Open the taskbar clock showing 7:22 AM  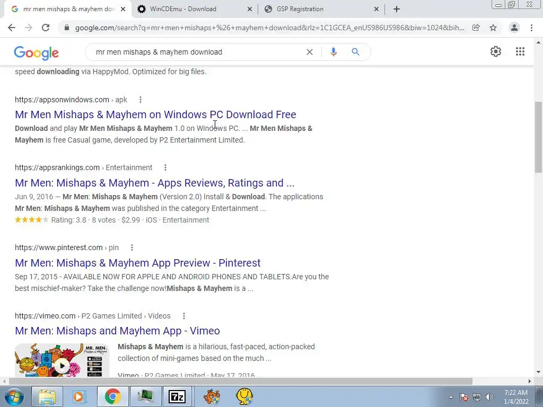516,397
